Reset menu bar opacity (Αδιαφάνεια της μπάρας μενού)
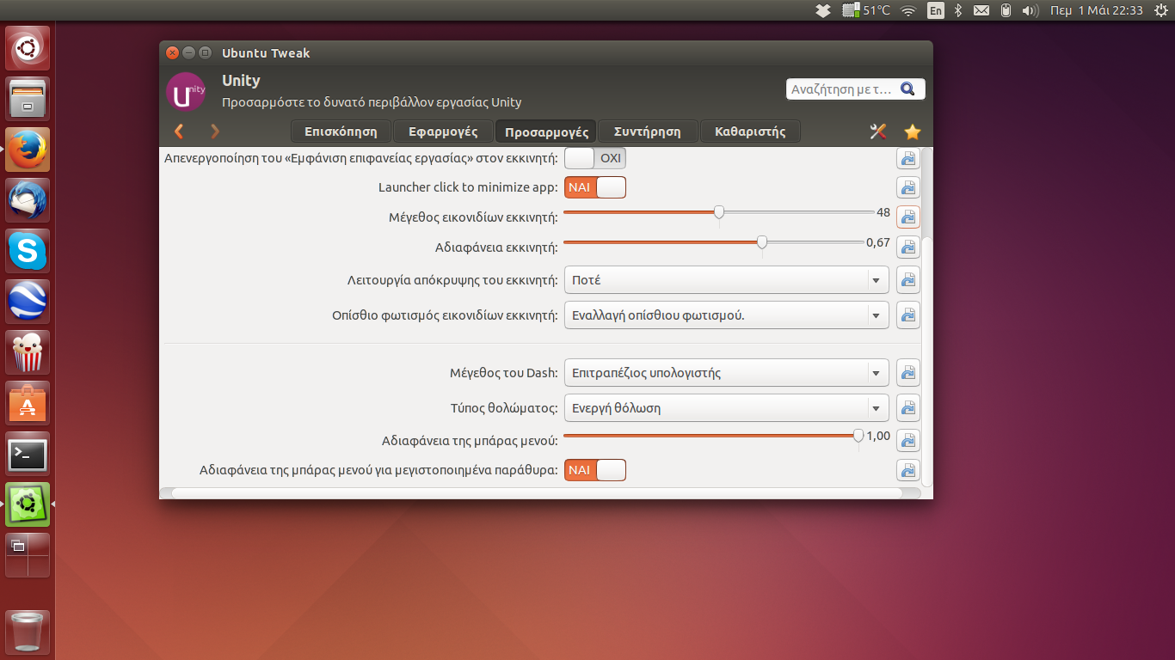The image size is (1175, 660). point(908,441)
